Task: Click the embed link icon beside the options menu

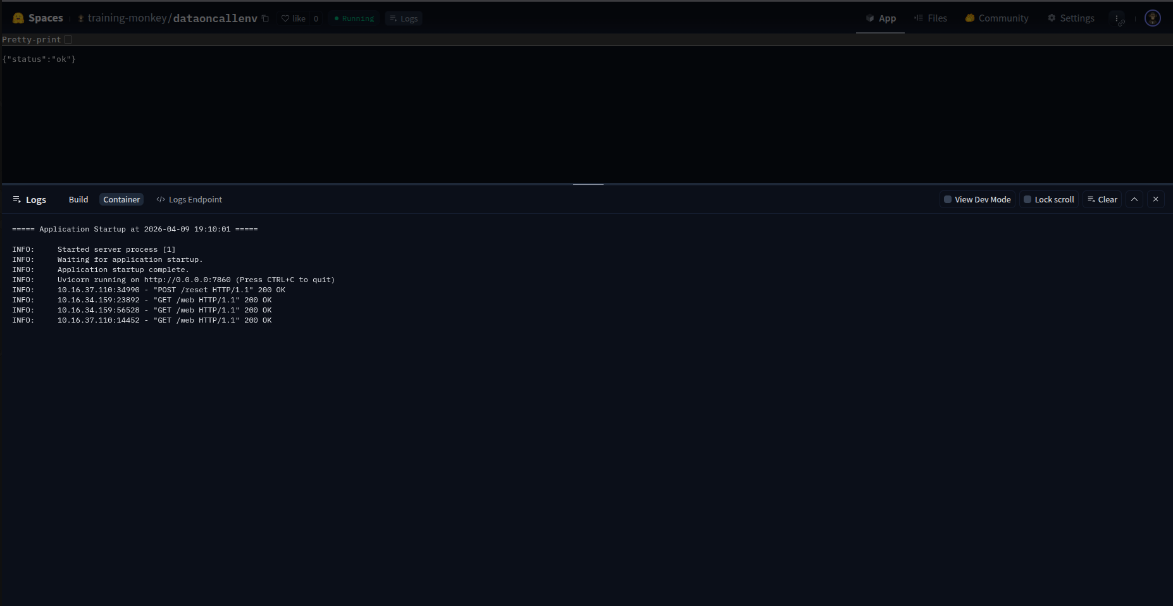Action: tap(1121, 24)
